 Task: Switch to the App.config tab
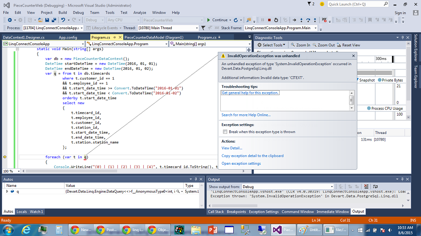68,38
